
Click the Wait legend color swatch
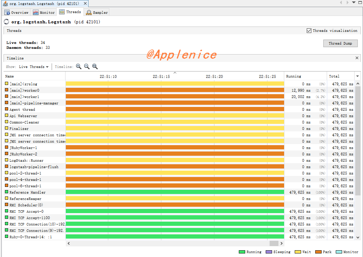[x=298, y=252]
